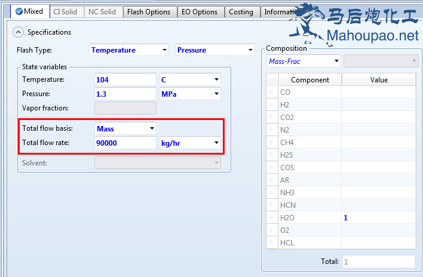This screenshot has width=423, height=277.
Task: Click the H2O value cell
Action: (379, 218)
